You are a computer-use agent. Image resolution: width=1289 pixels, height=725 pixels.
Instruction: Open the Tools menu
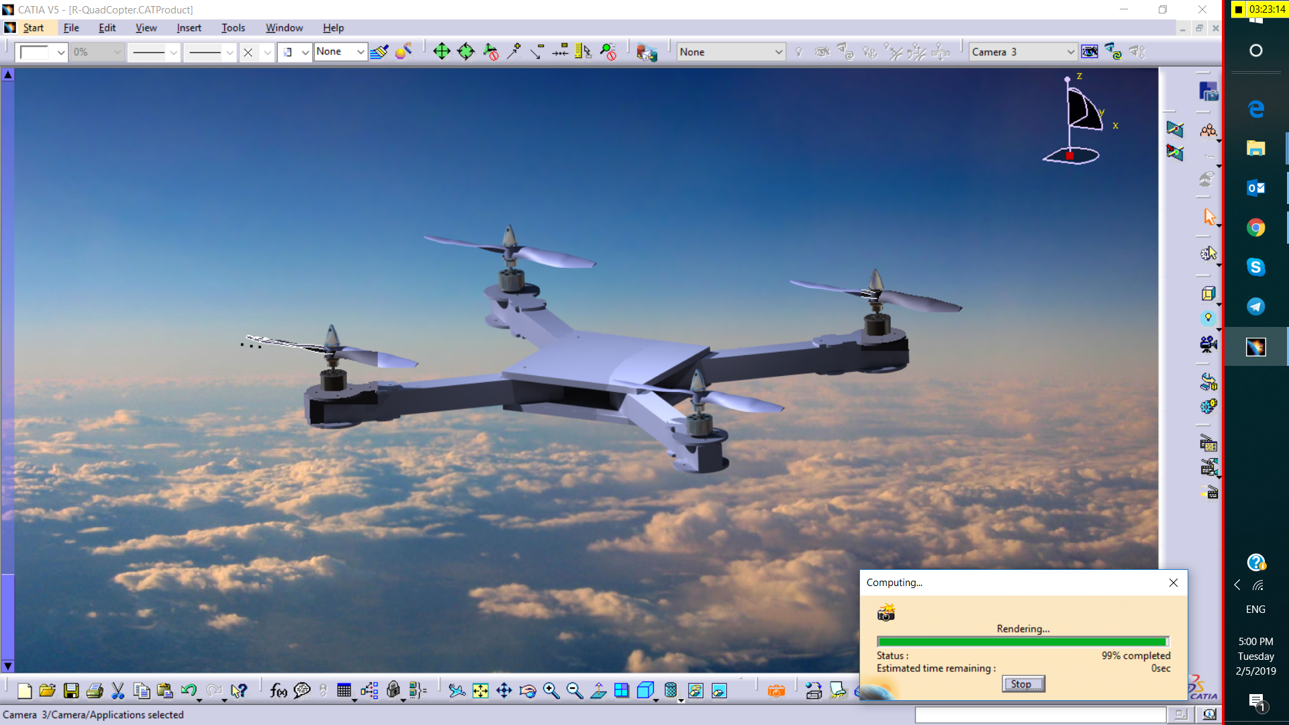pyautogui.click(x=233, y=28)
